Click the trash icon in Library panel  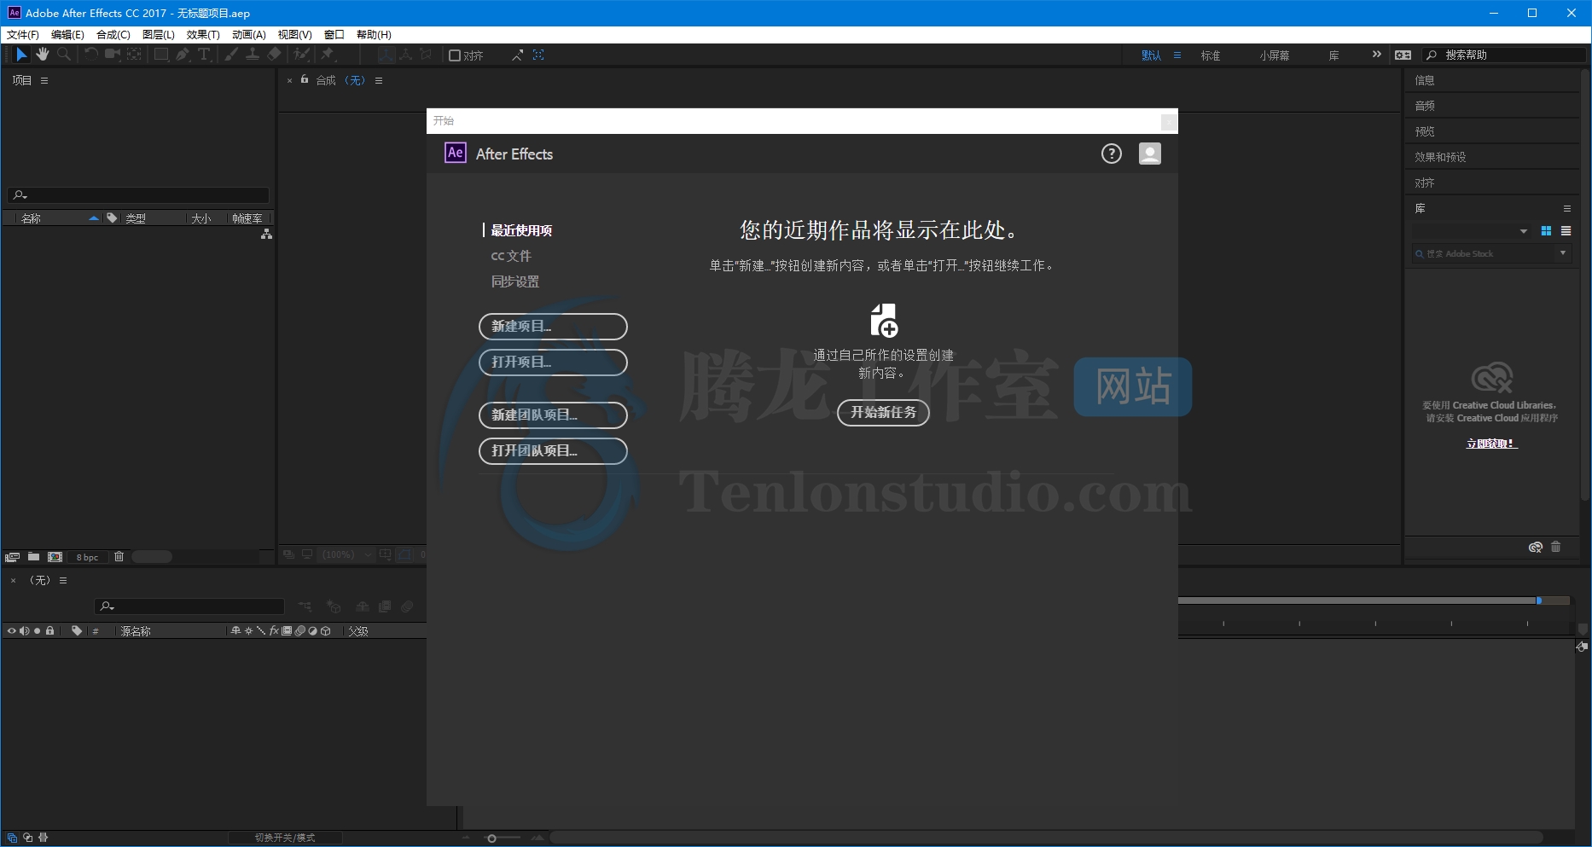1556,547
